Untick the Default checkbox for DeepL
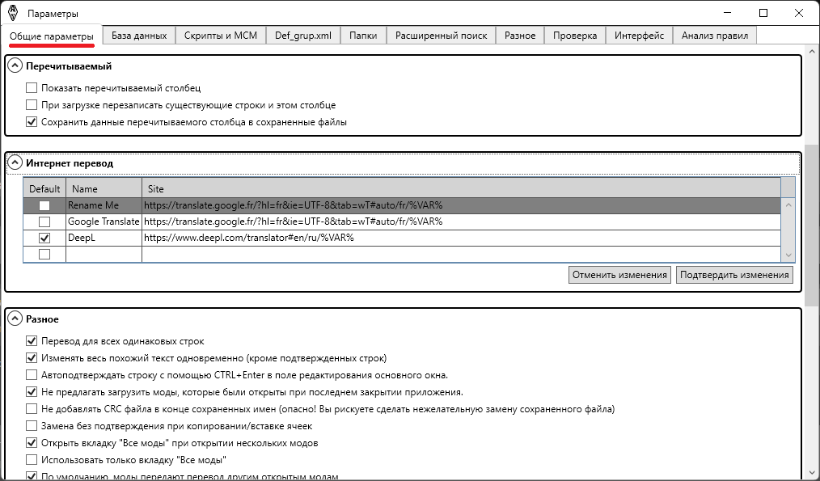The width and height of the screenshot is (820, 481). (x=44, y=238)
